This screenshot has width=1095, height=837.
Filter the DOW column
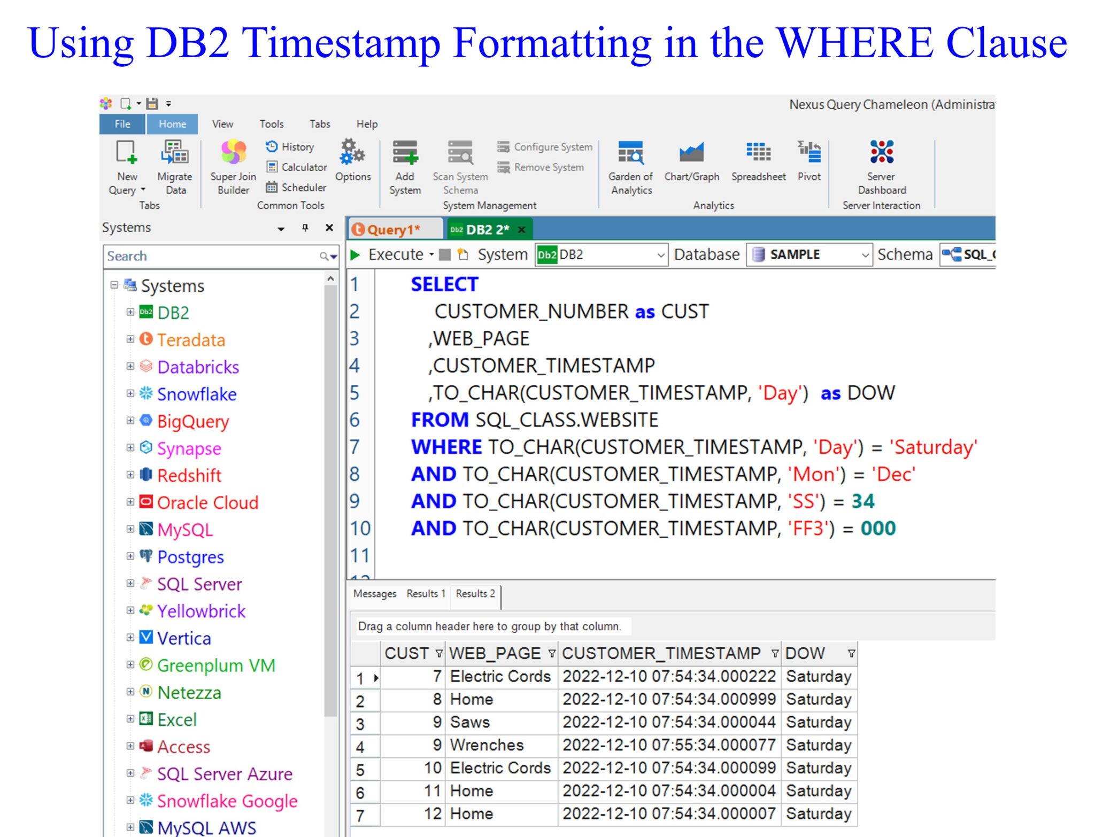851,653
